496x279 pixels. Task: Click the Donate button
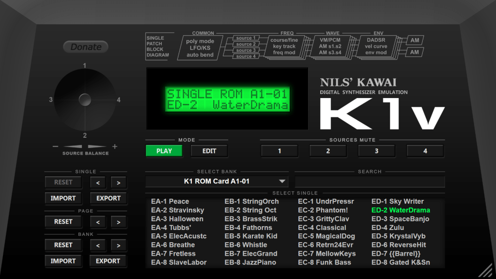86,47
